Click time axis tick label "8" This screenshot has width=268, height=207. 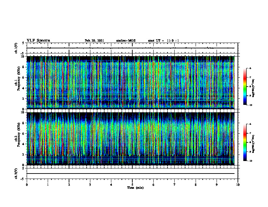pos(196,185)
